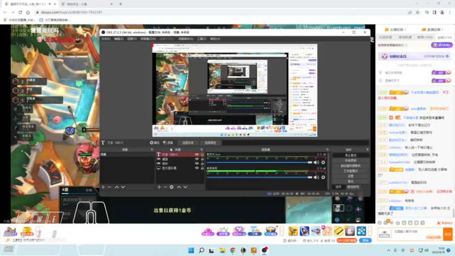Open Chrome tab search chevron in the title bar
The image size is (455, 256).
tap(417, 4)
